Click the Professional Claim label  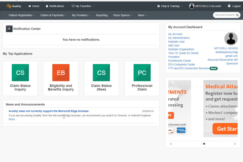click(142, 87)
